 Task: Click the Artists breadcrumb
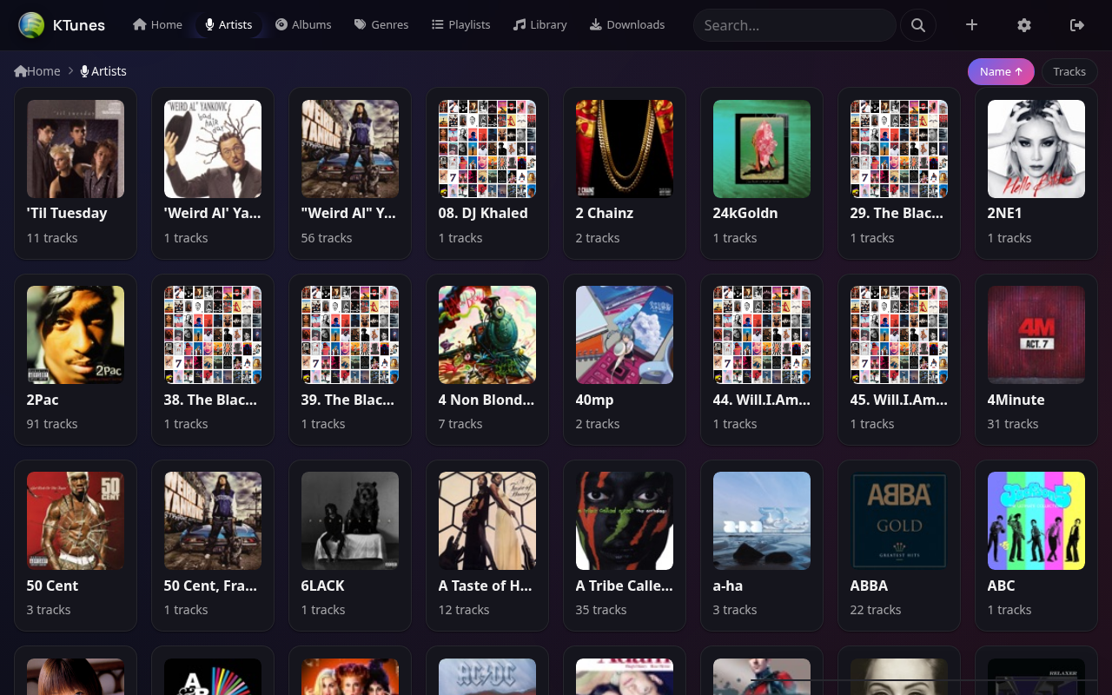(x=103, y=71)
